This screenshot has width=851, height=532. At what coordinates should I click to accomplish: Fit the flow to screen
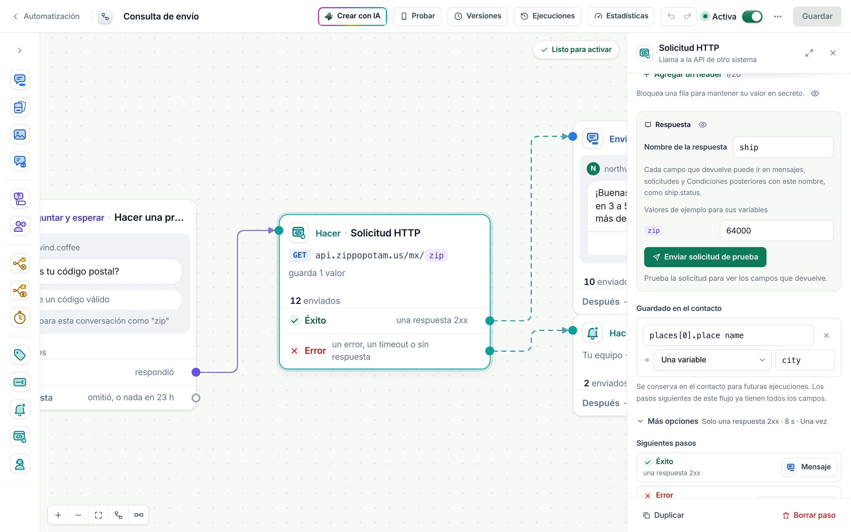[x=98, y=515]
